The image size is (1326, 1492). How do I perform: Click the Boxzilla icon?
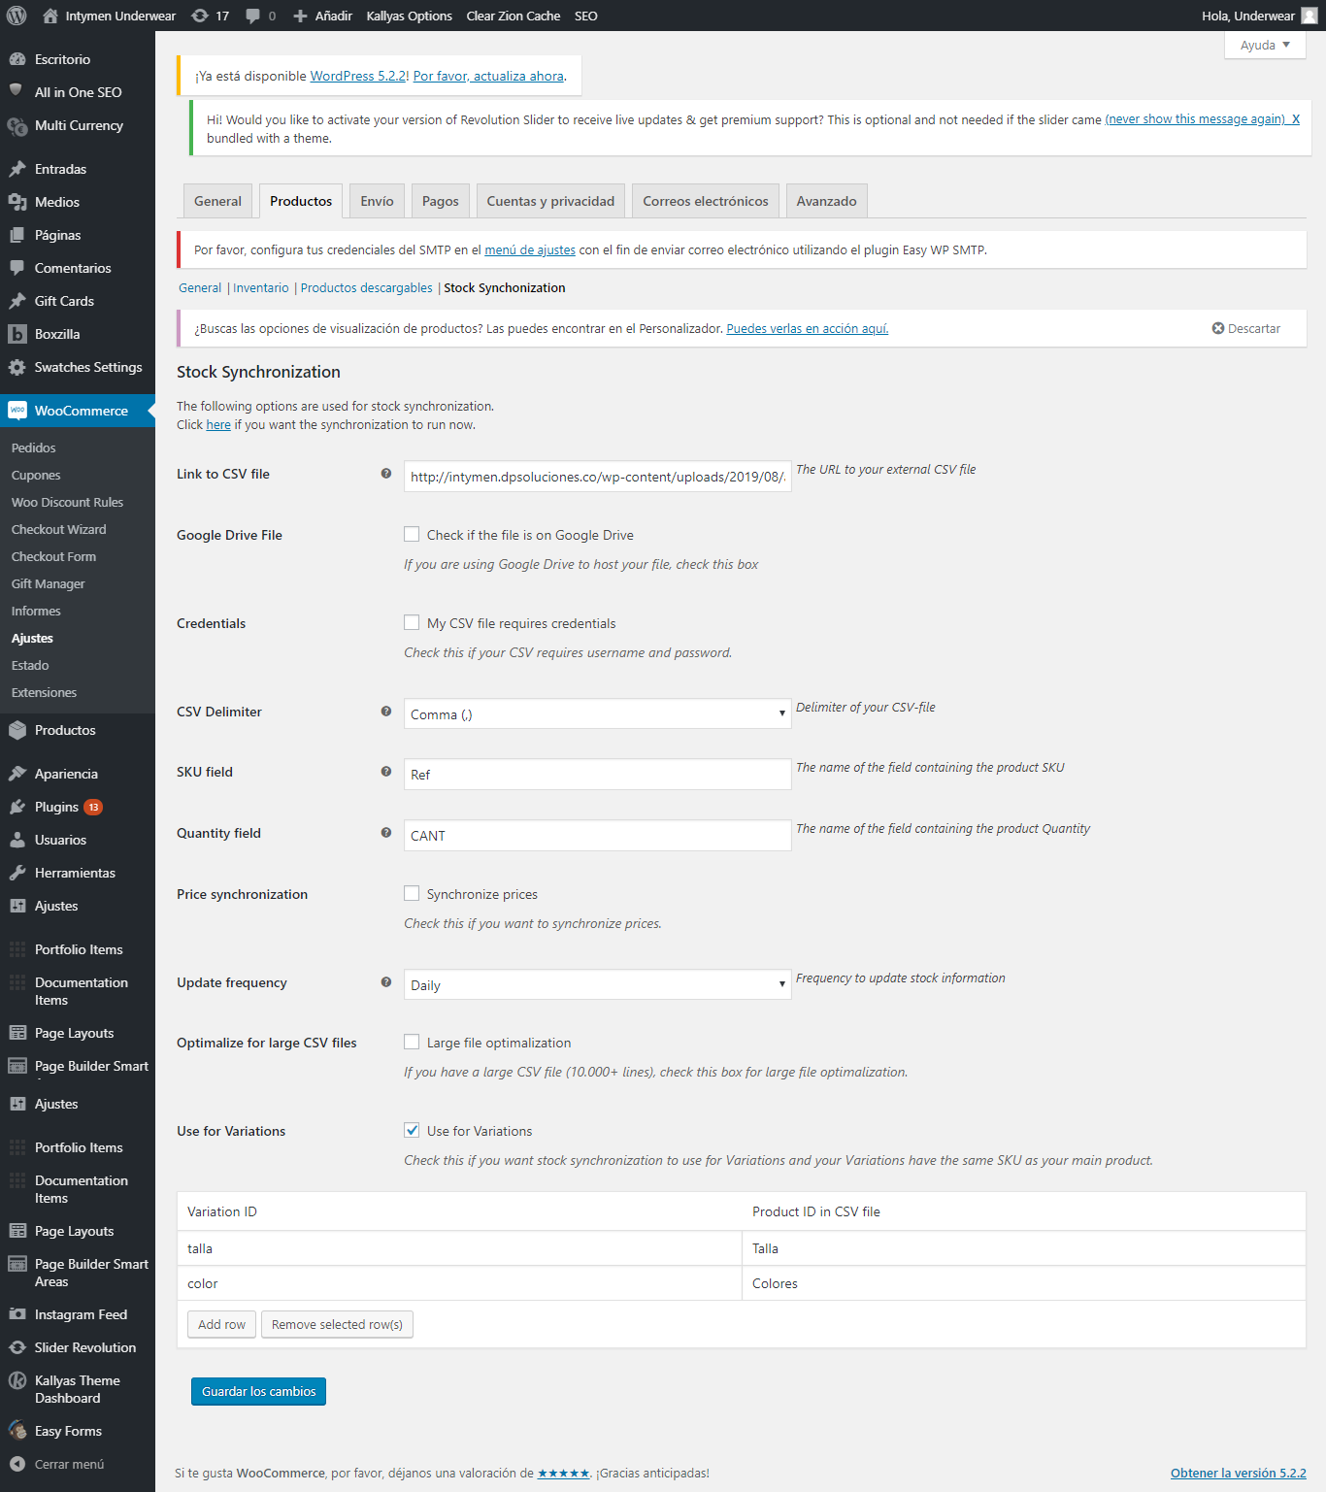17,334
